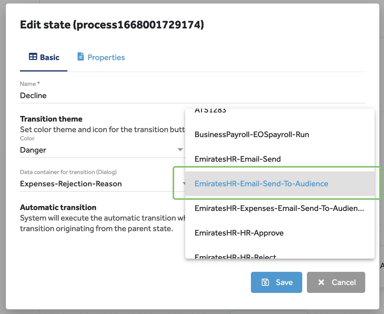The height and width of the screenshot is (314, 384).
Task: Select BusinessPayroll-EOSpayroll-Run from the list
Action: click(x=252, y=134)
